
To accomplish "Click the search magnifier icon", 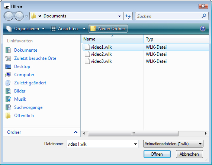I will coord(204,16).
